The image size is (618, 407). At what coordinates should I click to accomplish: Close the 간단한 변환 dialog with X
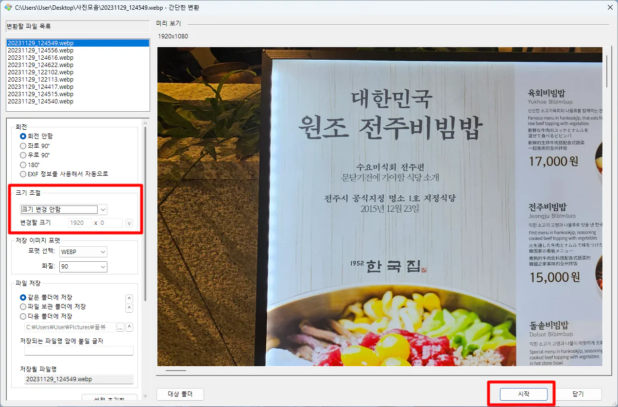click(610, 7)
